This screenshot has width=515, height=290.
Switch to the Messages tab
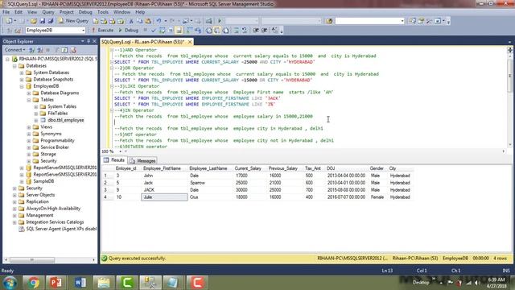coord(142,160)
